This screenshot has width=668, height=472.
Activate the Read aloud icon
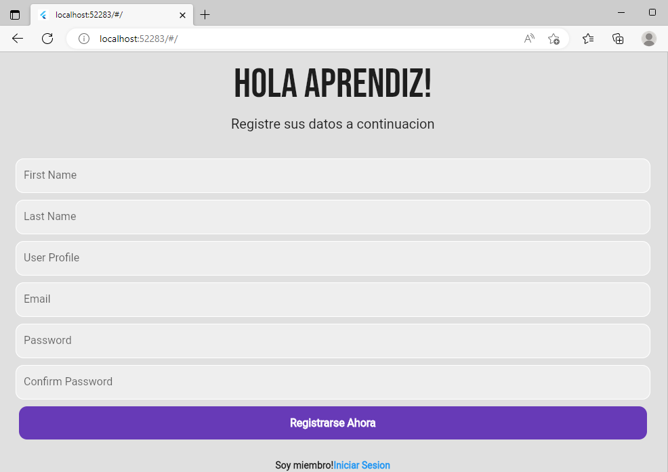click(x=529, y=39)
